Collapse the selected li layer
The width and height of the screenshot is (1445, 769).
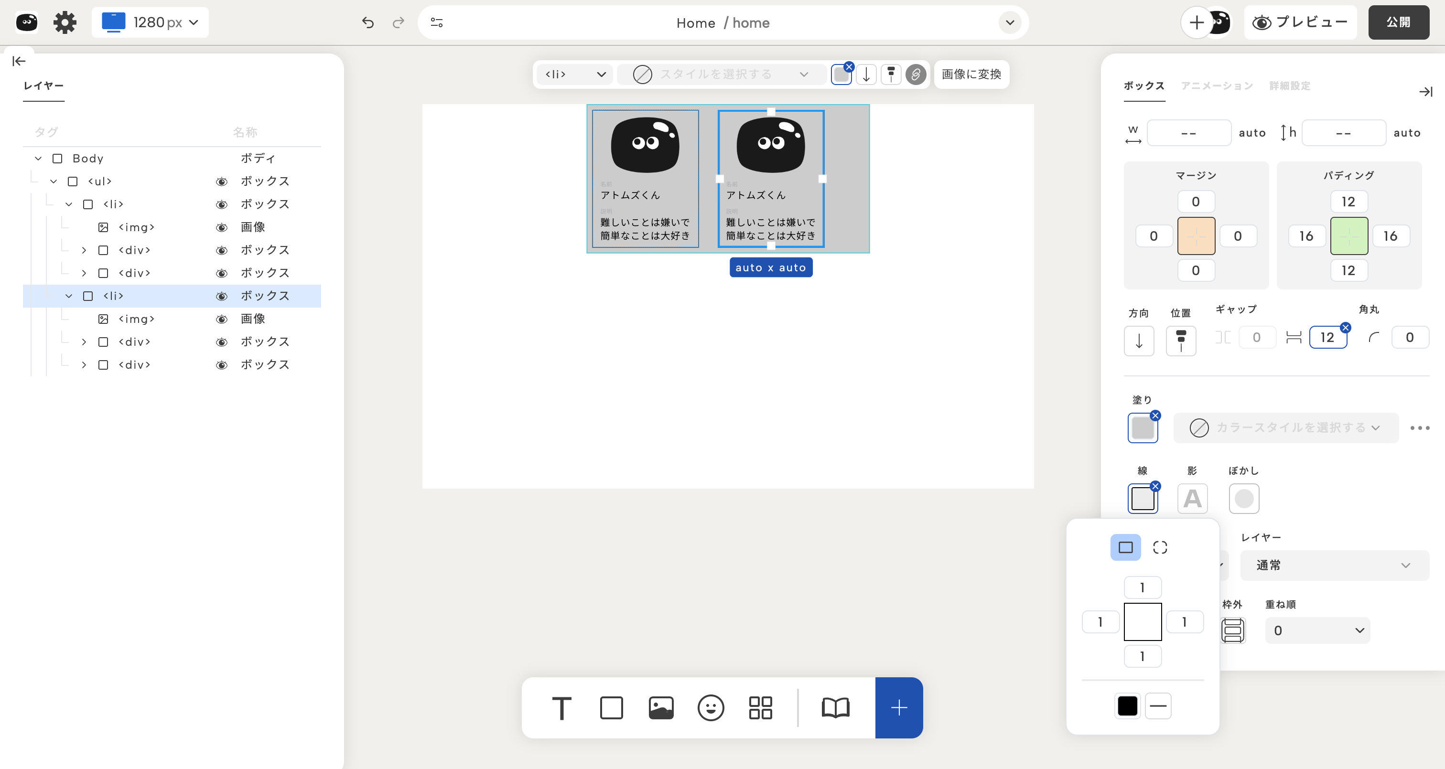[x=69, y=296]
